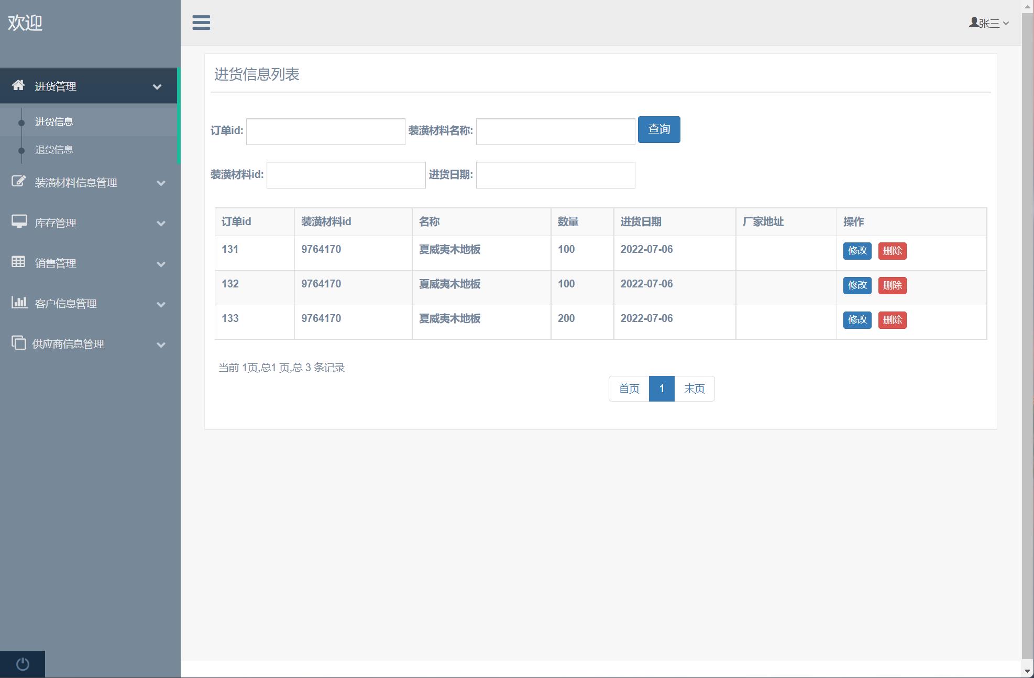The height and width of the screenshot is (678, 1034).
Task: Focus the 订单id input field
Action: pos(325,131)
